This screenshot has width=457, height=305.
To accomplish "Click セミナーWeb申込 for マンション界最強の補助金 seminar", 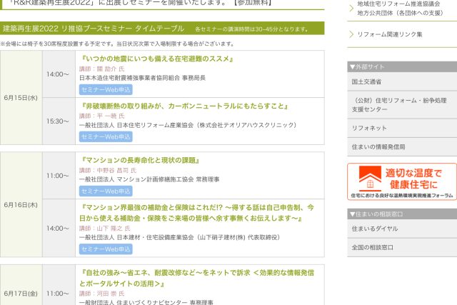I will (x=106, y=249).
